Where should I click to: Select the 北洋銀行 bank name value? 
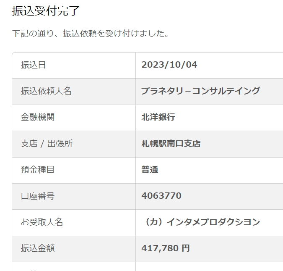pyautogui.click(x=158, y=117)
